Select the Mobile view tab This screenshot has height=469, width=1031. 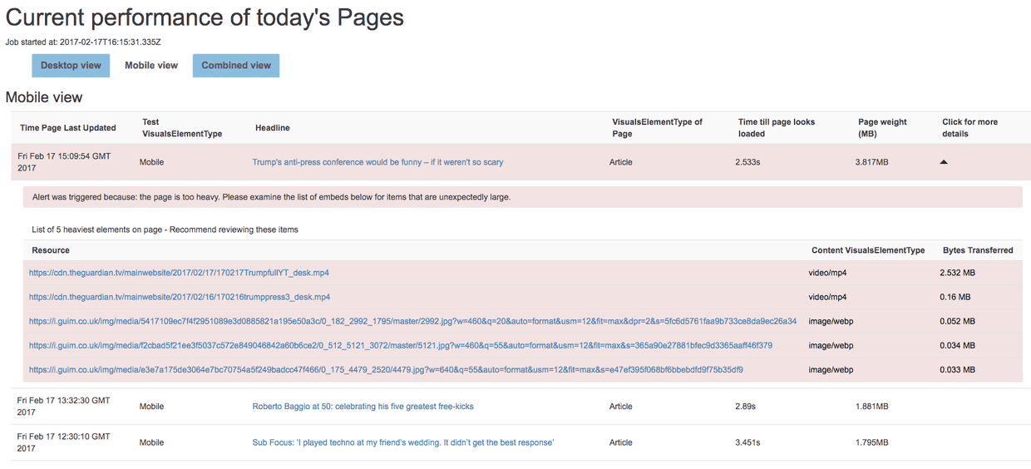click(x=151, y=66)
